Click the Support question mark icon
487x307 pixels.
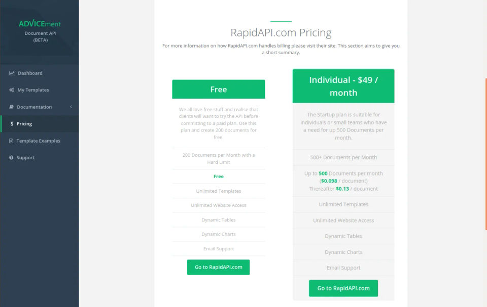pyautogui.click(x=12, y=158)
